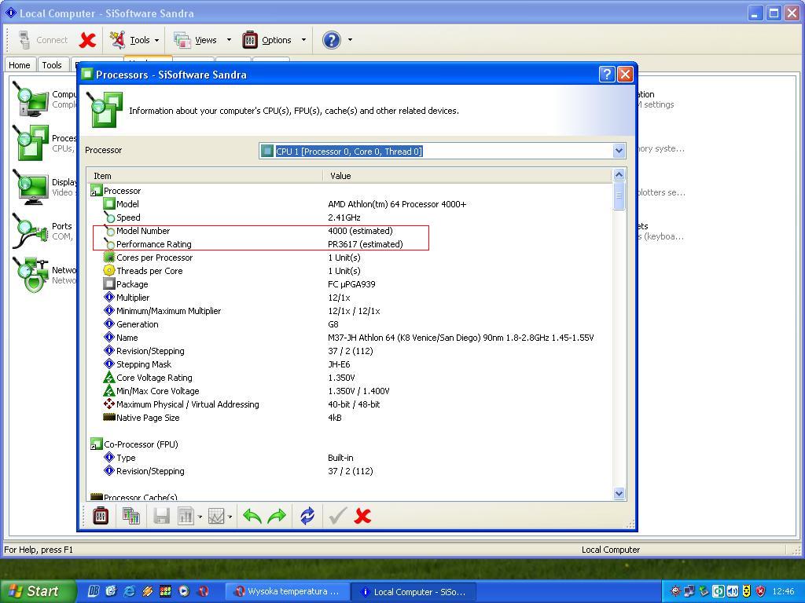This screenshot has width=805, height=603.
Task: Select the Stepping Mask row
Action: [349, 364]
